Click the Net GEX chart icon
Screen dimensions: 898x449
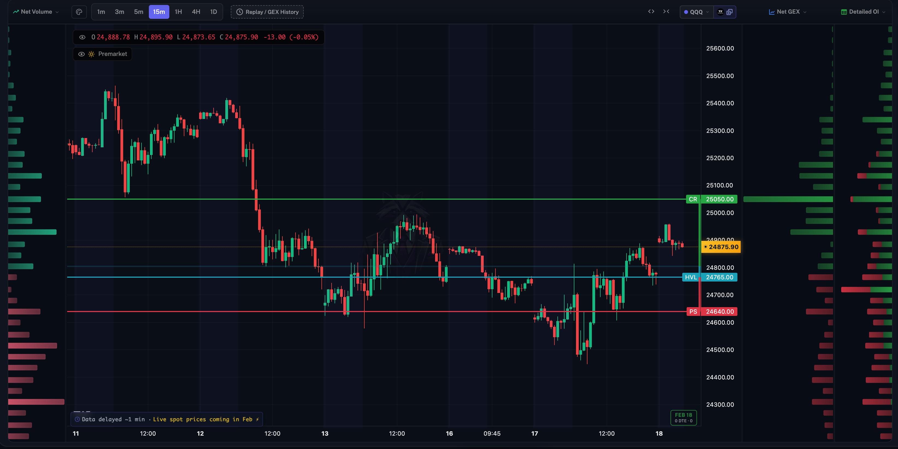click(772, 12)
